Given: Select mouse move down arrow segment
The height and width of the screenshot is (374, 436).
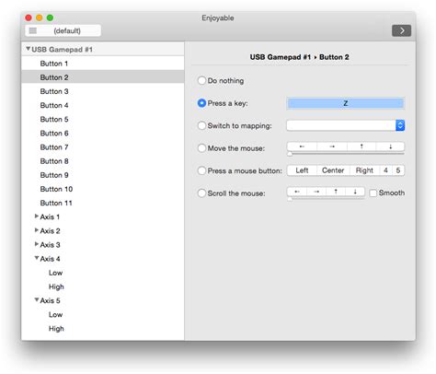Looking at the screenshot, I should click(390, 146).
